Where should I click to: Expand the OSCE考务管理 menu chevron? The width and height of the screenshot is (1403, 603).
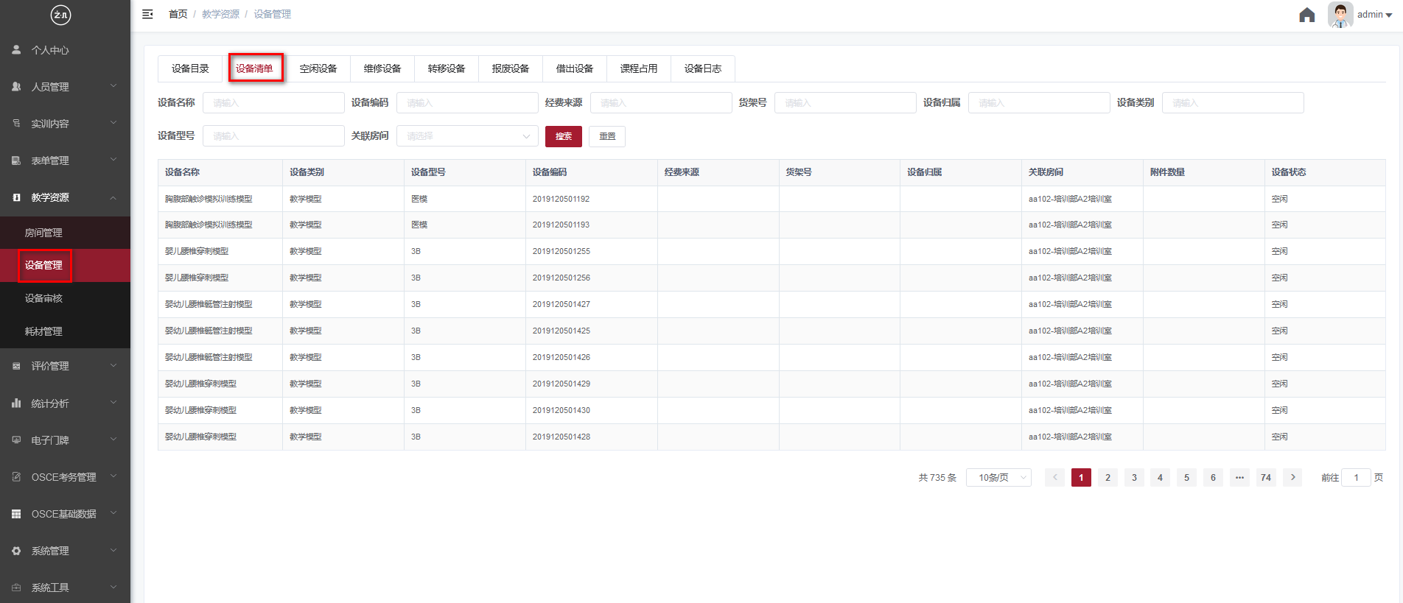click(x=113, y=476)
